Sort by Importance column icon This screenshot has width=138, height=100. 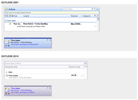(x=5, y=16)
